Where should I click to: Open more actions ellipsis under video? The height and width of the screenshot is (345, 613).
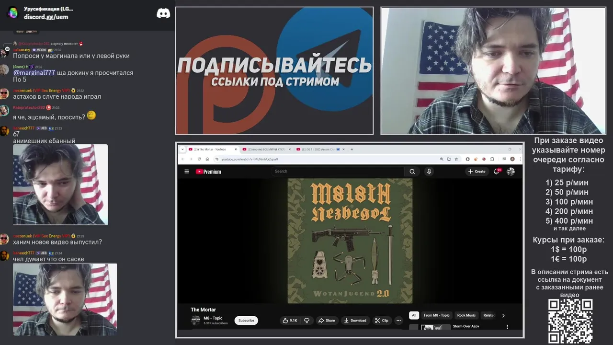coord(398,321)
